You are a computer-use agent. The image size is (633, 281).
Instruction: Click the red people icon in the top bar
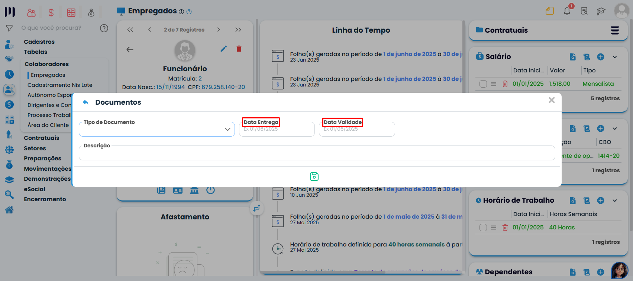click(31, 13)
